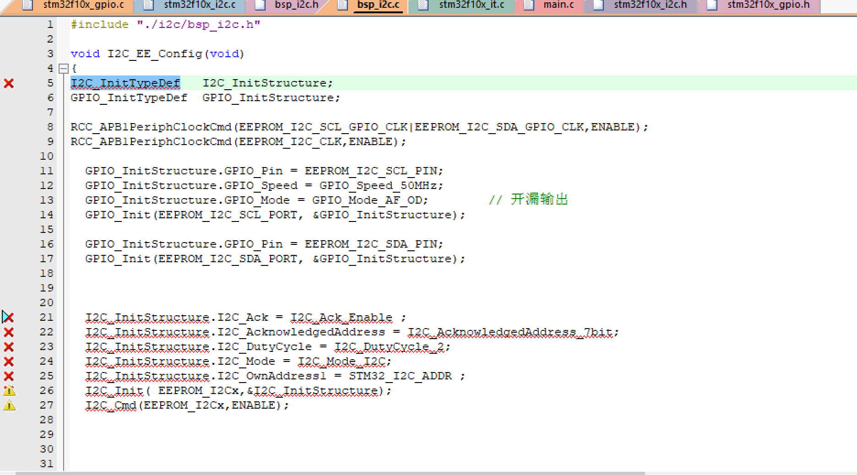Click the #include directive on line 1

(x=99, y=24)
